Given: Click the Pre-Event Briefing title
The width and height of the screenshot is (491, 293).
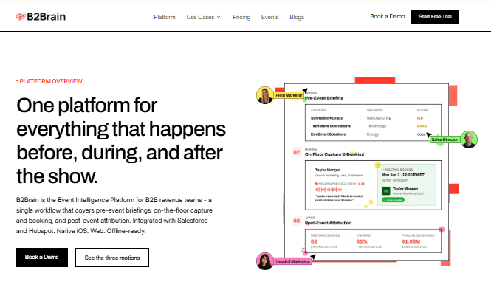Looking at the screenshot, I should 324,98.
